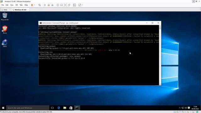Show hidden system tray icons chevron

pyautogui.click(x=180, y=108)
